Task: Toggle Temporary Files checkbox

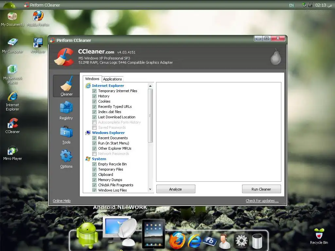Action: coord(94,170)
